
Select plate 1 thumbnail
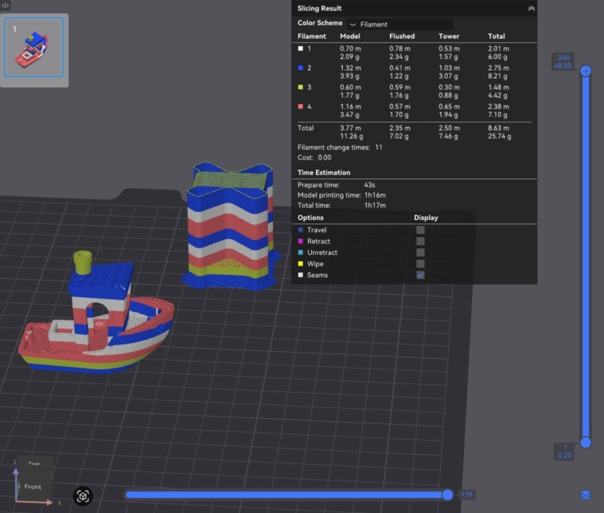34,47
